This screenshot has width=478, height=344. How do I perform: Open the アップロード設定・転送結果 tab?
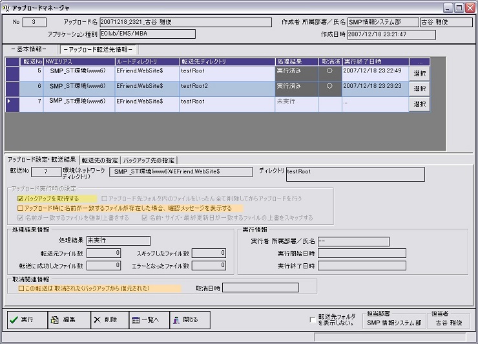(42, 160)
